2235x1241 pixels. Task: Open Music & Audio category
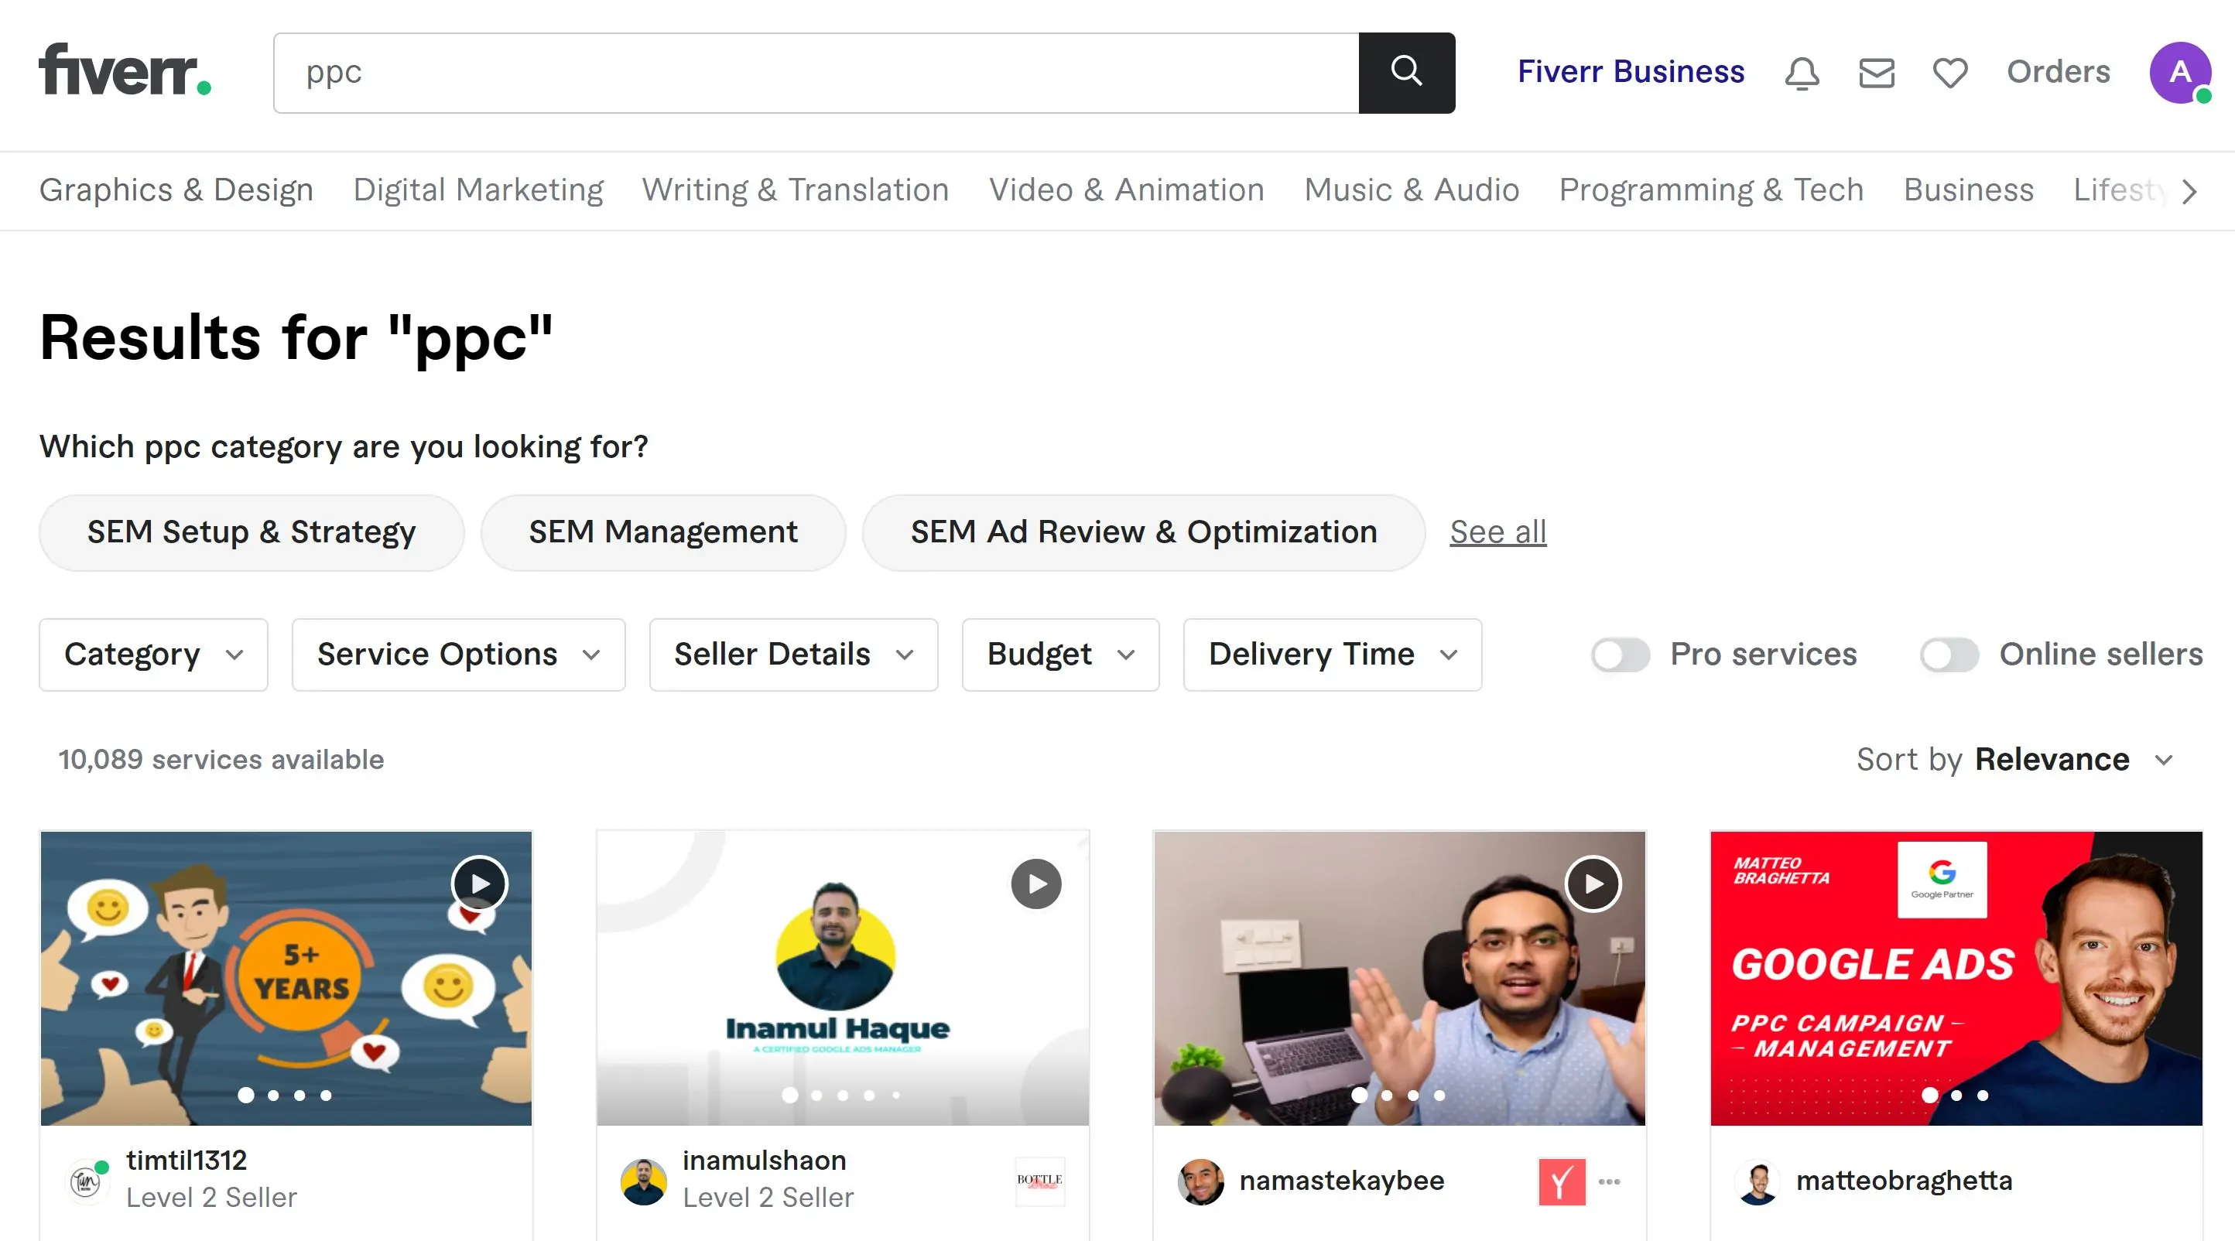point(1412,190)
